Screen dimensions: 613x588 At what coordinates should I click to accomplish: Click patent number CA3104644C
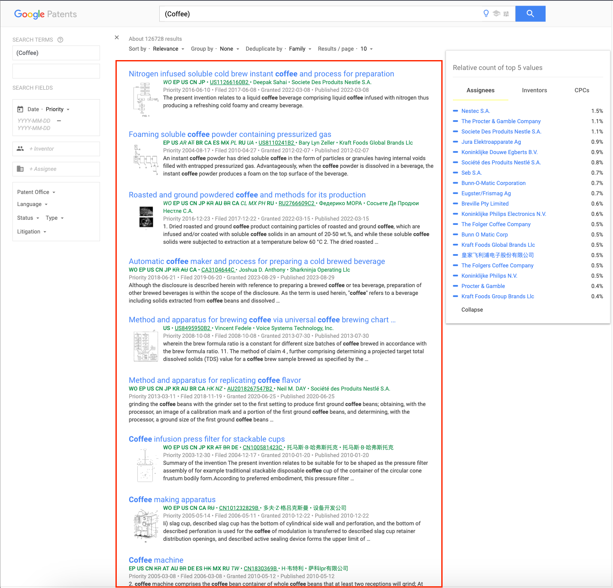pos(218,270)
